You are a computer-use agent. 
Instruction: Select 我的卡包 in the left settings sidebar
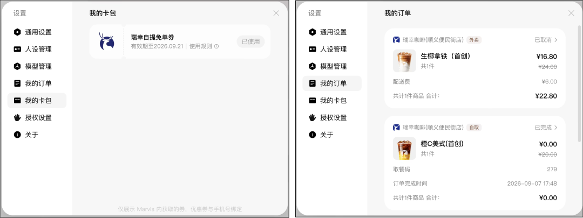pyautogui.click(x=37, y=101)
